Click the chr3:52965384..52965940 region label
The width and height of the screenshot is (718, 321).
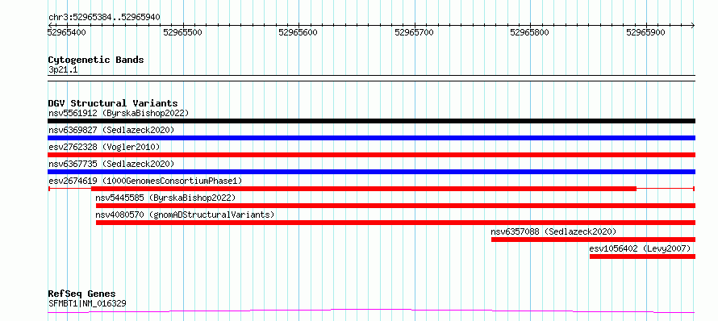(x=104, y=18)
